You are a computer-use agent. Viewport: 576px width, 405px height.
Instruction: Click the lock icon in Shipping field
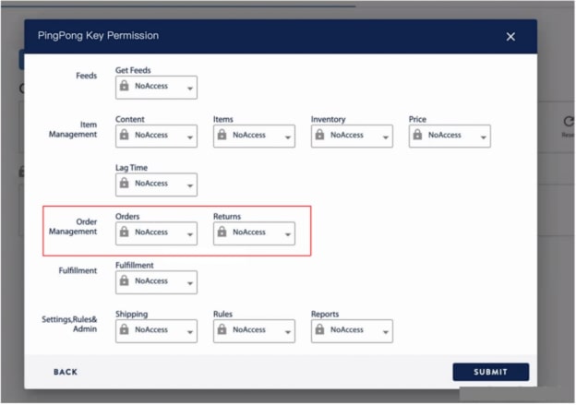(125, 329)
